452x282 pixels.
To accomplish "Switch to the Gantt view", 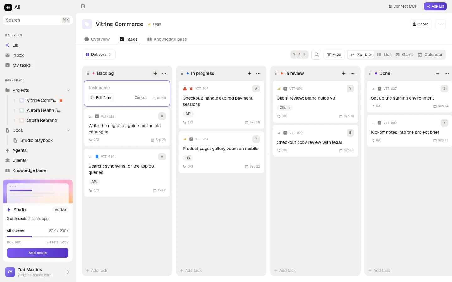I will point(404,55).
